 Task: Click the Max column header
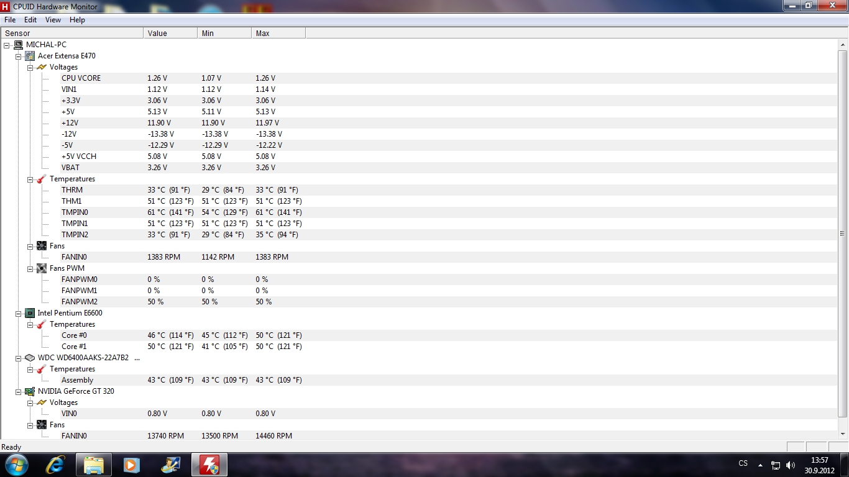tap(278, 34)
